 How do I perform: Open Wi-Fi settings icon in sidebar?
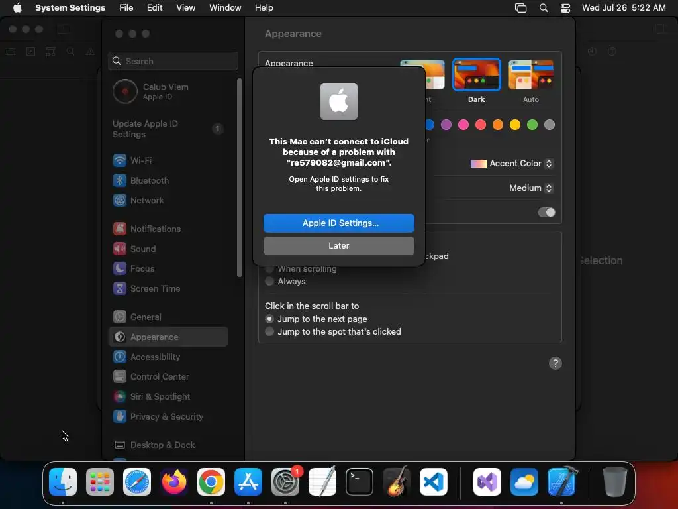pos(120,160)
